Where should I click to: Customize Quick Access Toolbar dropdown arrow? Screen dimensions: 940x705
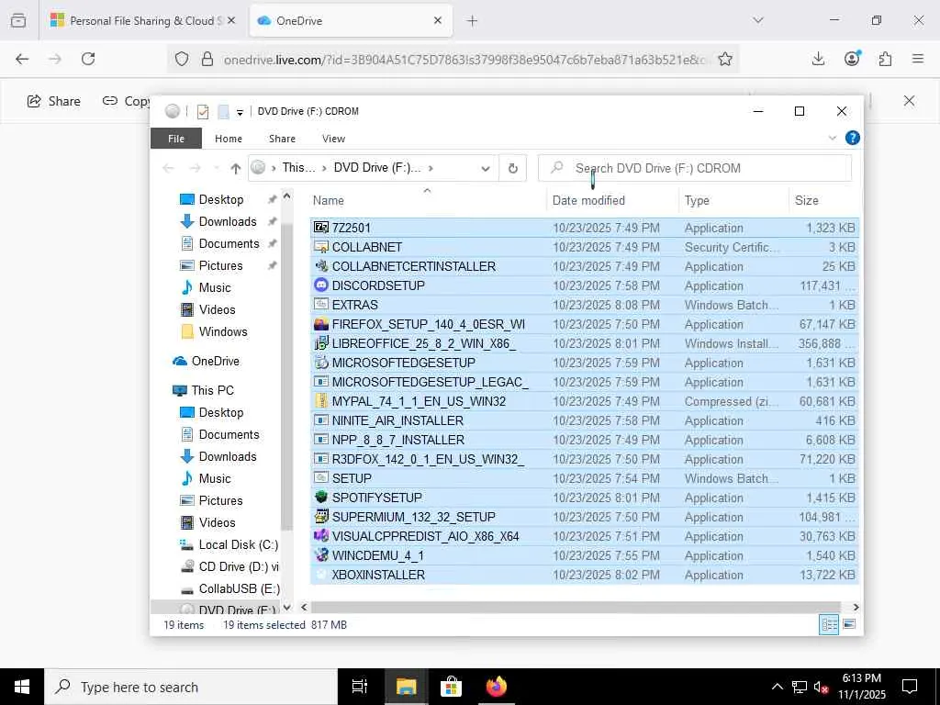pyautogui.click(x=240, y=112)
